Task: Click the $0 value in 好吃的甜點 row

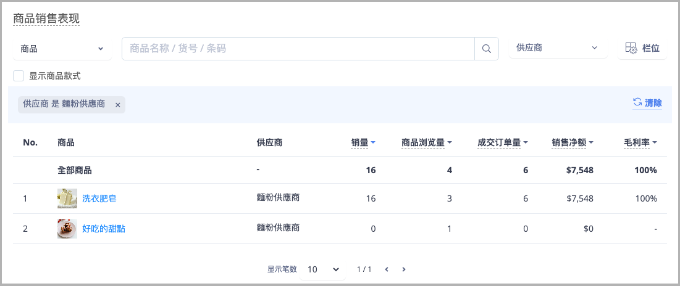Action: click(589, 229)
